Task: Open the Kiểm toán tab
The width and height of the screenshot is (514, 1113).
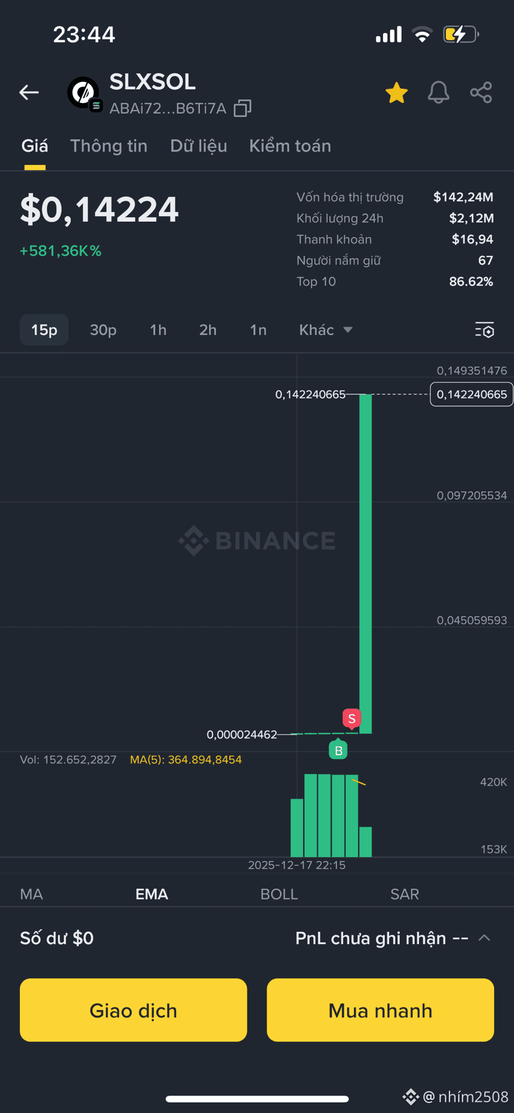Action: (x=290, y=146)
